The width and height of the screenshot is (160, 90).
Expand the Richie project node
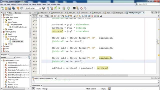[1, 51]
